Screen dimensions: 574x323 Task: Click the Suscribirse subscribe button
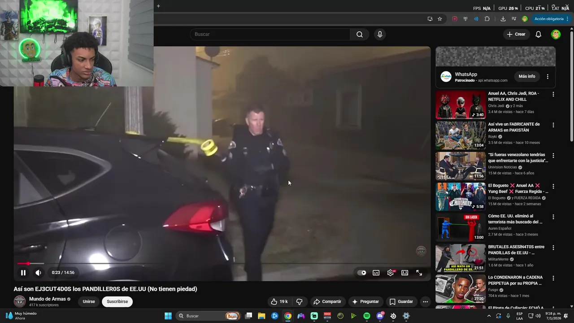(x=117, y=301)
